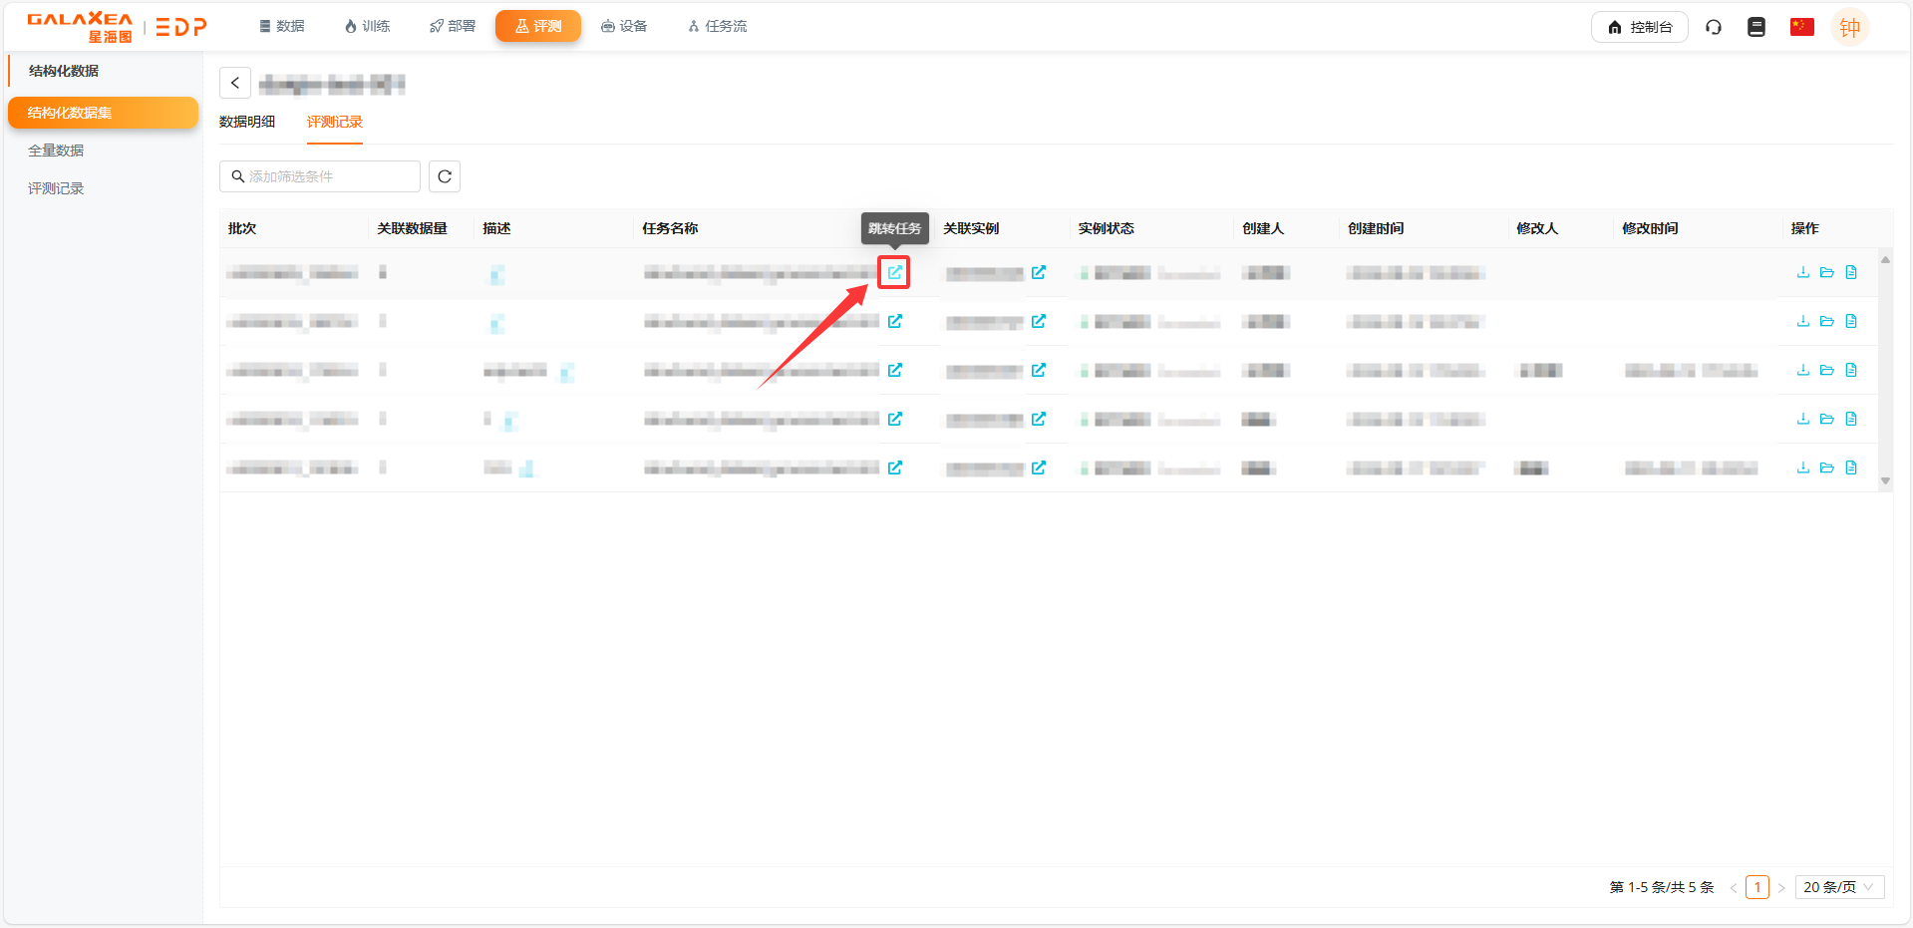This screenshot has height=928, width=1913.
Task: Click the highlighted 跳转任务 icon in first row
Action: [894, 272]
